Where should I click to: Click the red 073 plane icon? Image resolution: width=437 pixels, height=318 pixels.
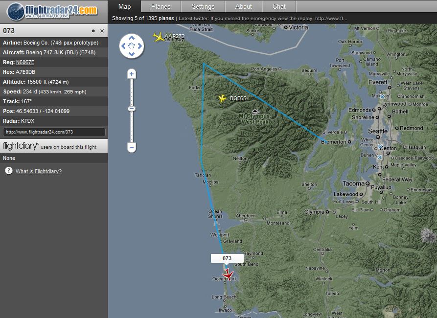[228, 274]
